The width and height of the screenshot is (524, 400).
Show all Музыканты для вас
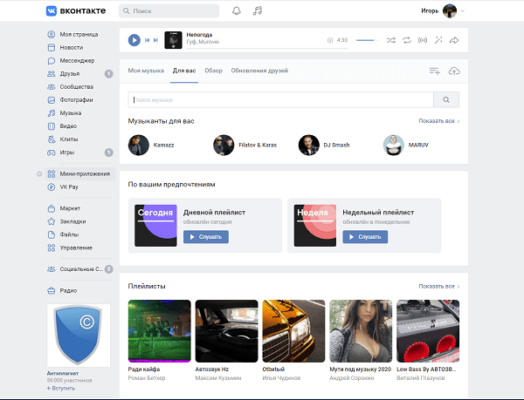point(438,121)
